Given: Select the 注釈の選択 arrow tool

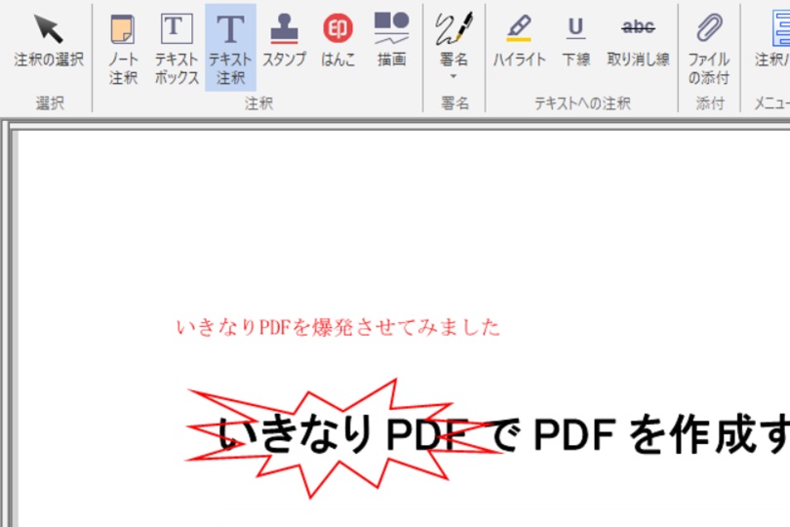Looking at the screenshot, I should (x=49, y=41).
